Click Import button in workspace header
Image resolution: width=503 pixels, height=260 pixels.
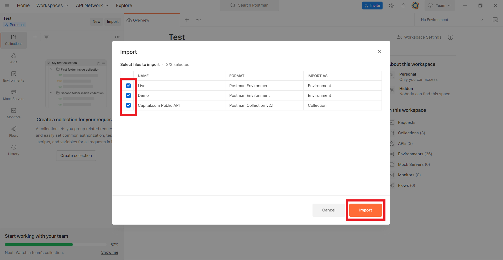point(113,22)
